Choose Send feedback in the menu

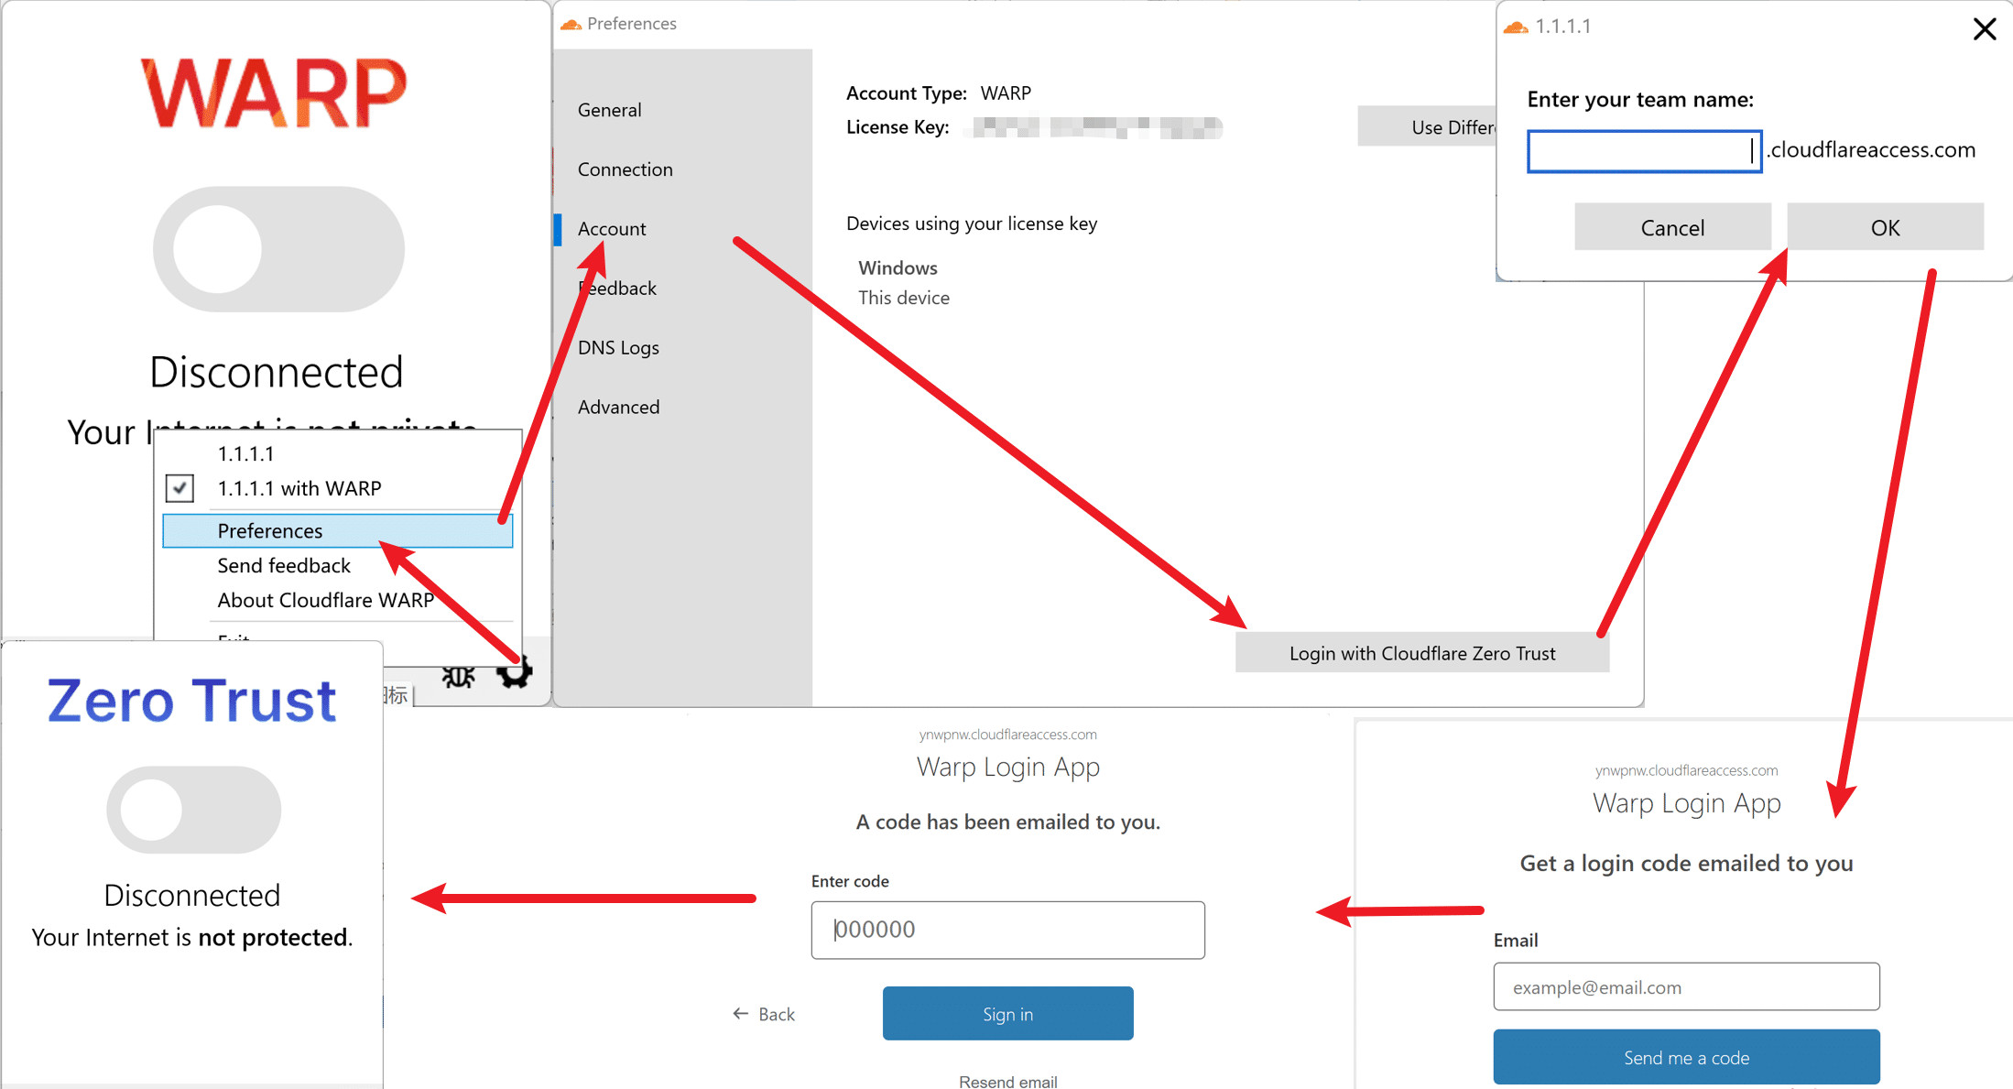click(284, 566)
